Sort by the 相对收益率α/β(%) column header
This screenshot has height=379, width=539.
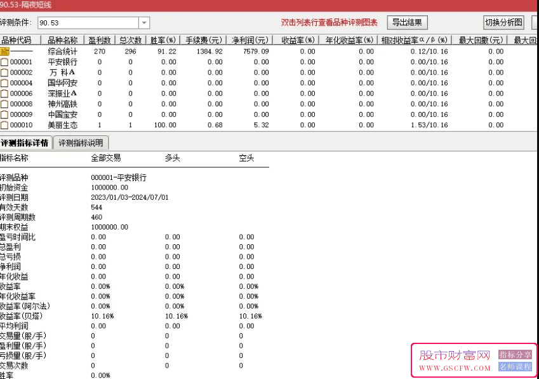click(x=414, y=40)
